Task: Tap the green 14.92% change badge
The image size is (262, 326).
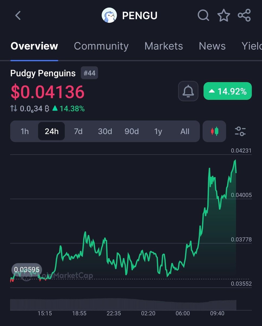Action: [228, 91]
